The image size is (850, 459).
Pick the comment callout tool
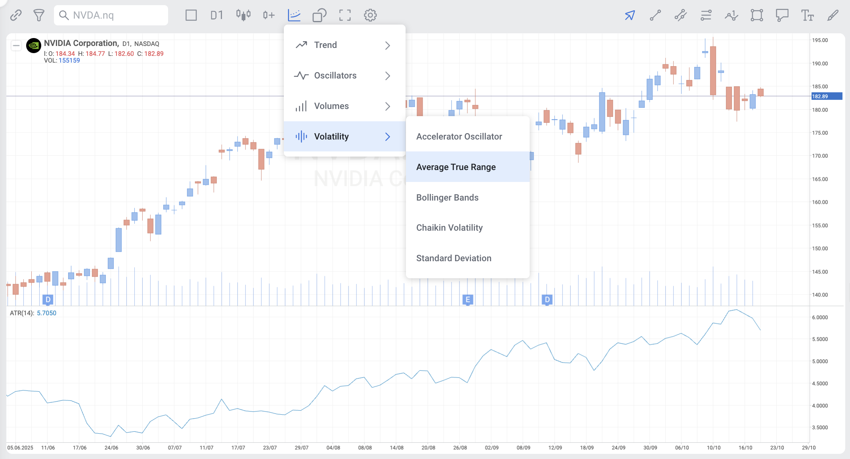click(x=782, y=15)
